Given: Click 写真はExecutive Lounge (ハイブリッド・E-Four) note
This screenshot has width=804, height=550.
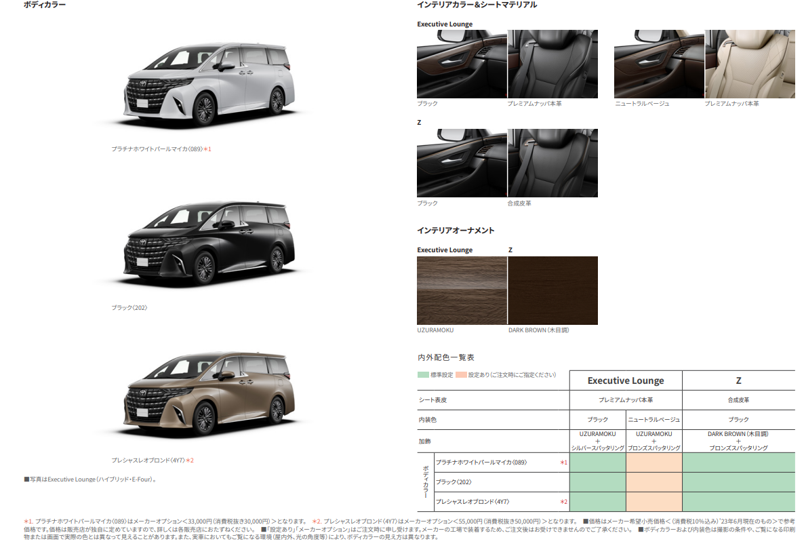Looking at the screenshot, I should [x=90, y=479].
